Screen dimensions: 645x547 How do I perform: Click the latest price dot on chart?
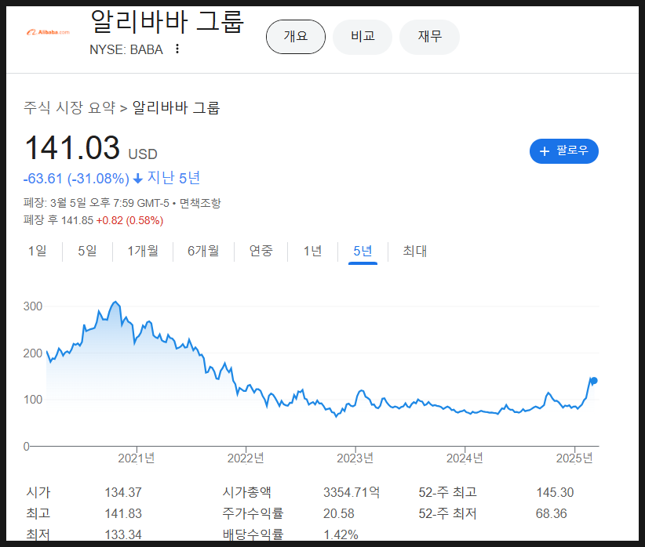point(593,381)
